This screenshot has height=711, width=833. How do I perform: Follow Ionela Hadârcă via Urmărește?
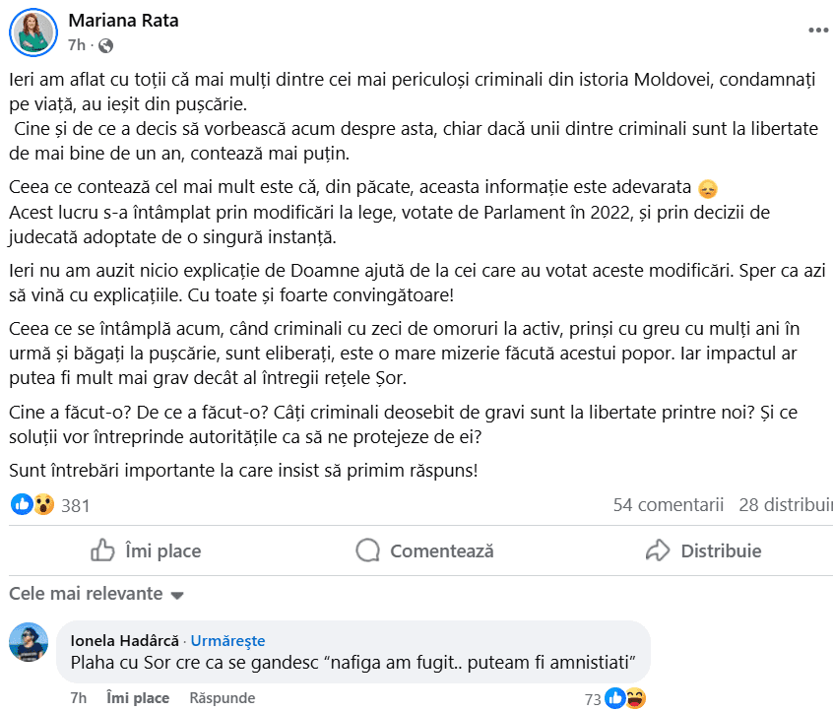pyautogui.click(x=228, y=640)
